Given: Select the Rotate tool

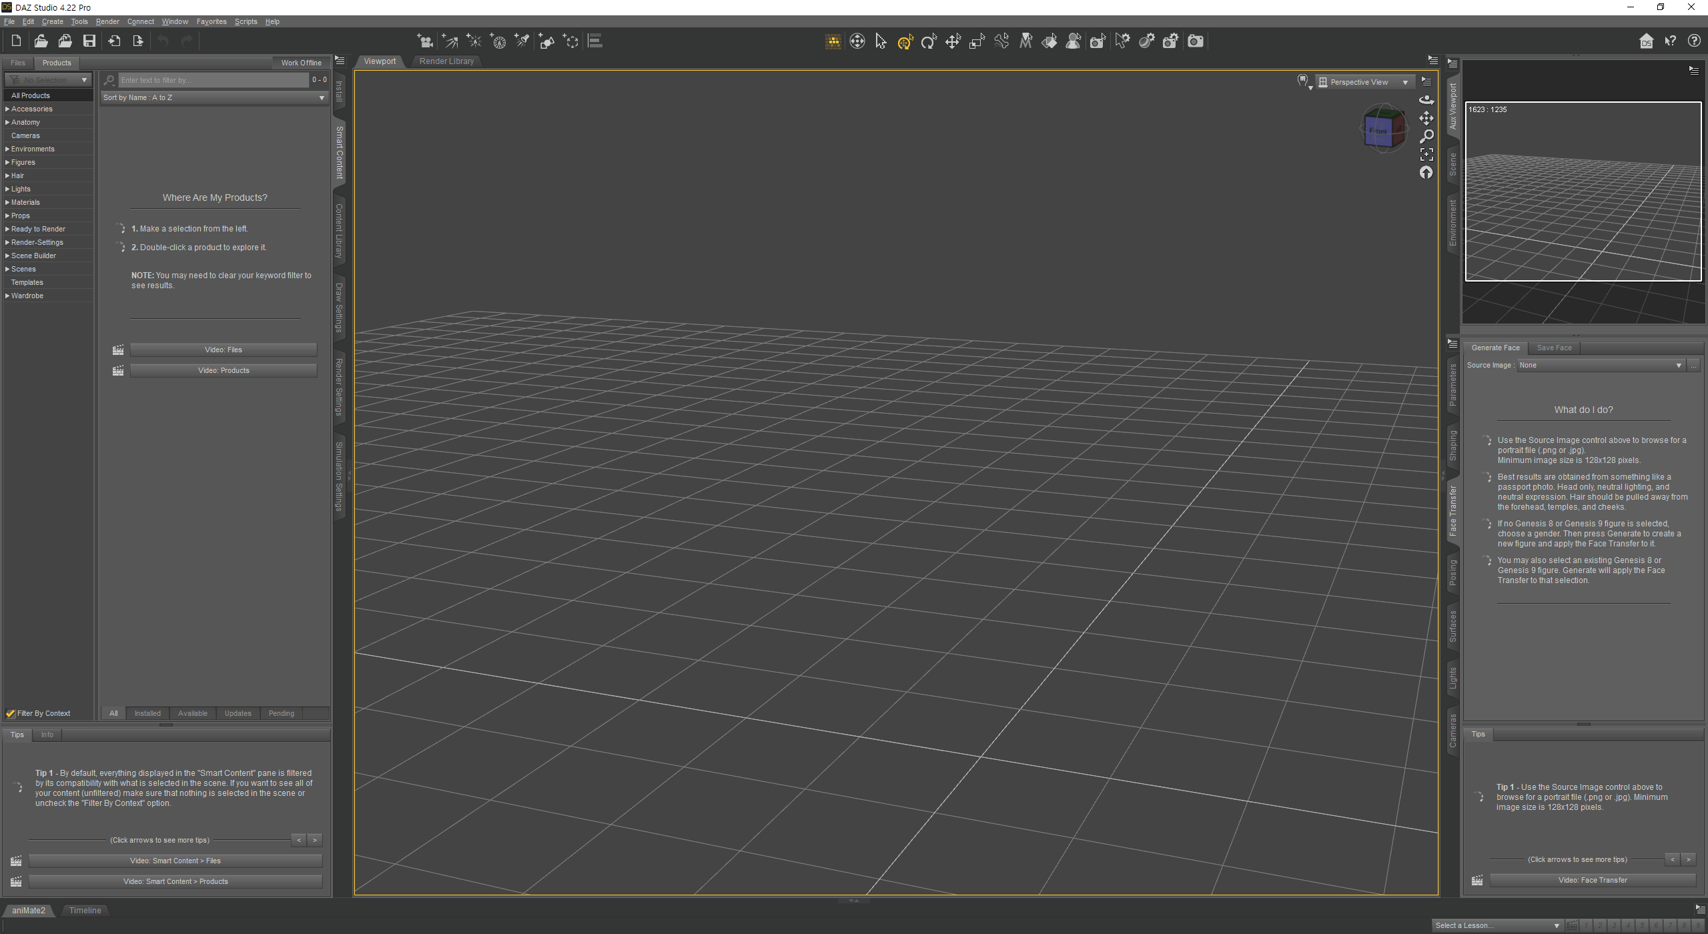Looking at the screenshot, I should pyautogui.click(x=929, y=42).
